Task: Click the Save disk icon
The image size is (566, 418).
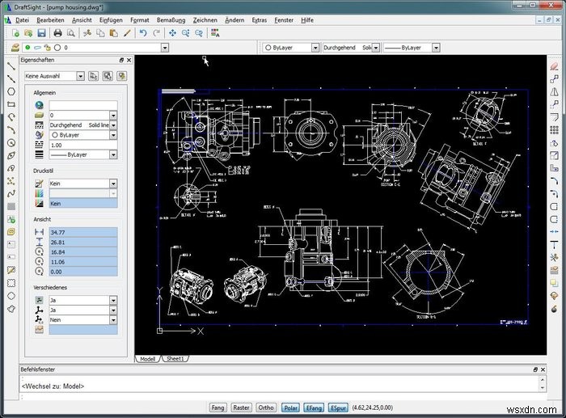Action: coord(41,33)
